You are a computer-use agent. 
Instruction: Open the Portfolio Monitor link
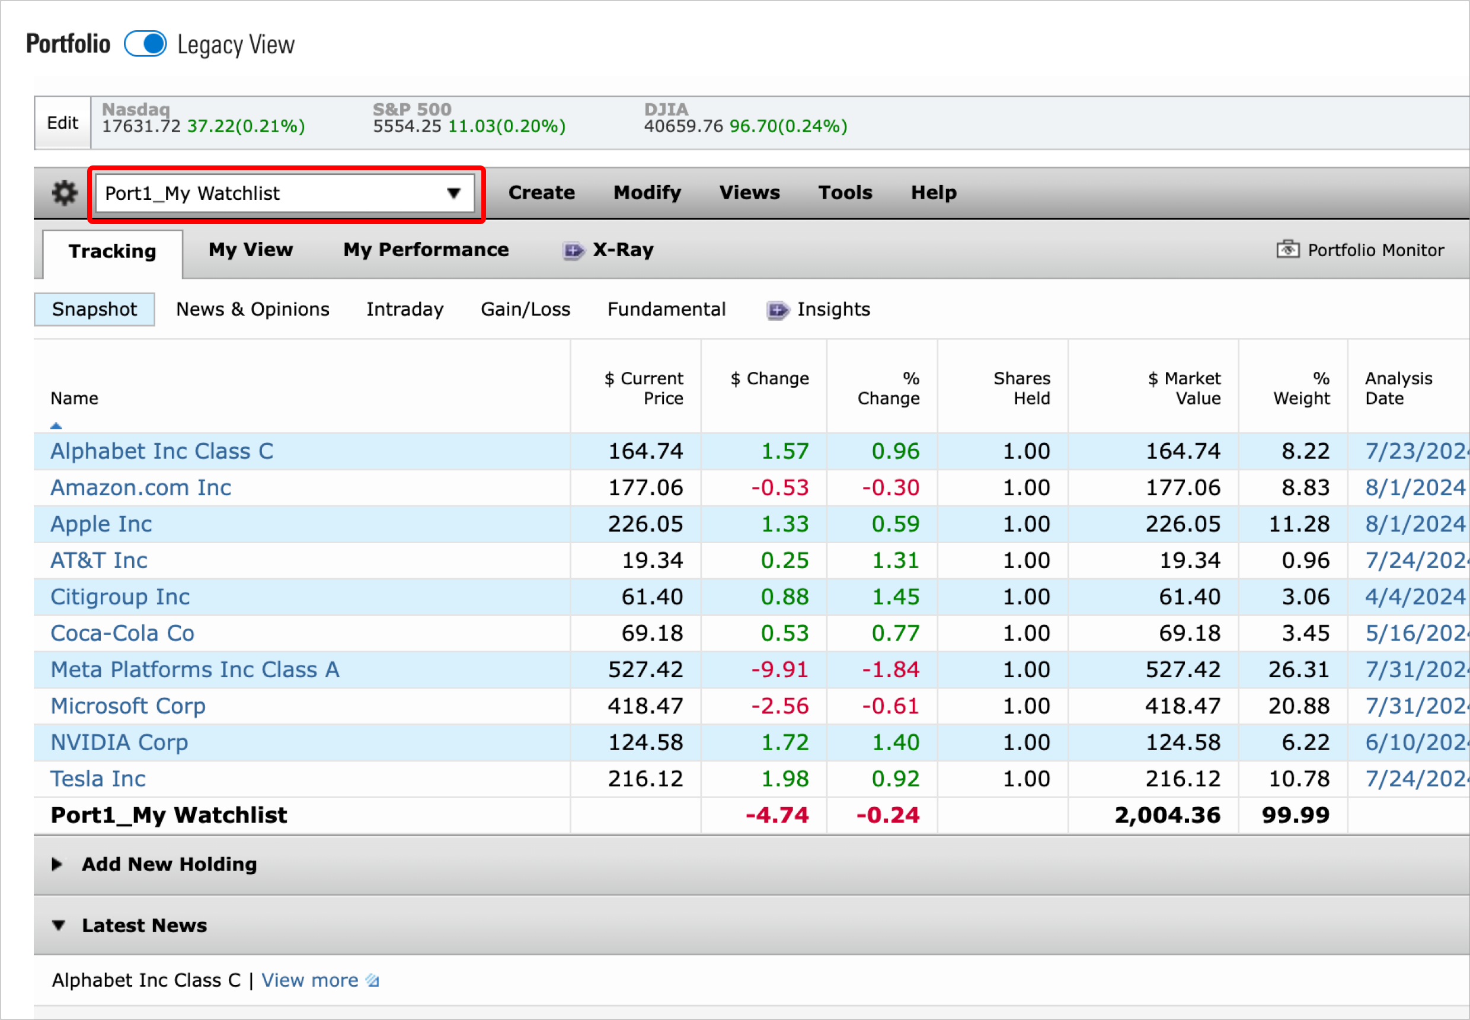(1375, 250)
